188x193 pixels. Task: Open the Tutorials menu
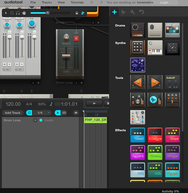[77, 2]
